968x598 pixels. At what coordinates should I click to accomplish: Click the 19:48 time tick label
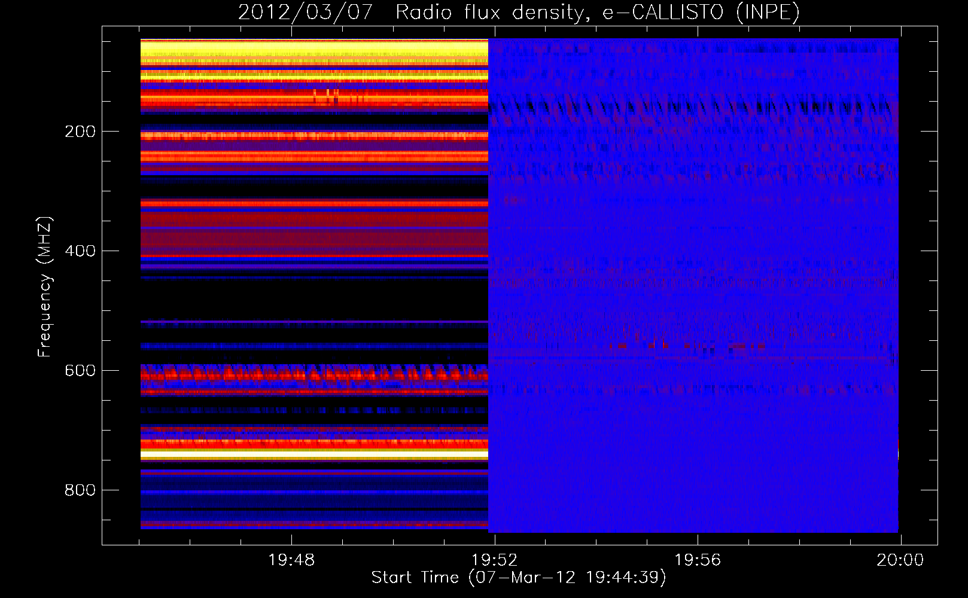click(x=291, y=560)
